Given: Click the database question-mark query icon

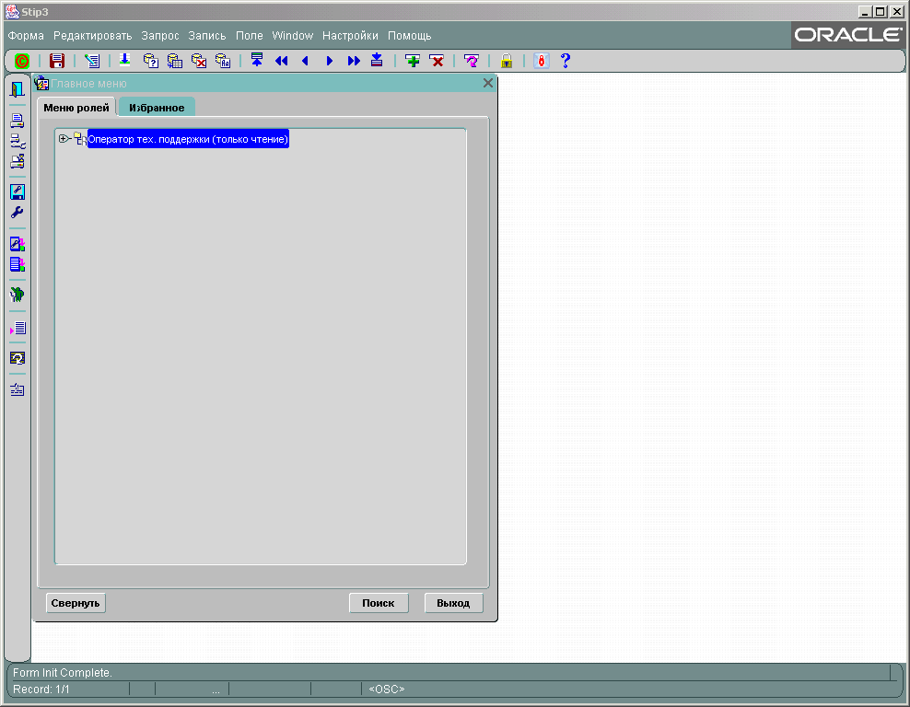Looking at the screenshot, I should [x=151, y=61].
